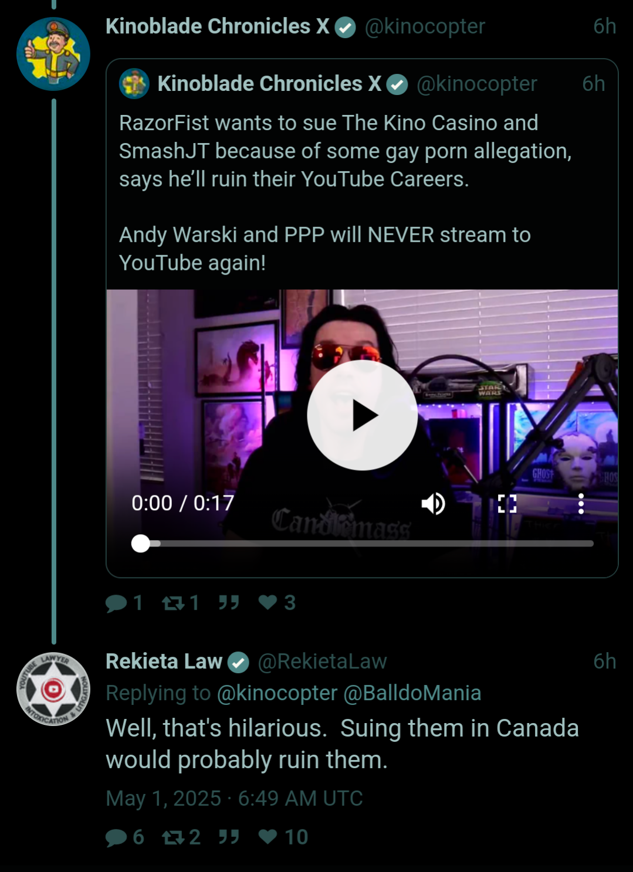Image resolution: width=633 pixels, height=872 pixels.
Task: Quote the Kinoblade Chronicles X tweet
Action: [x=229, y=603]
